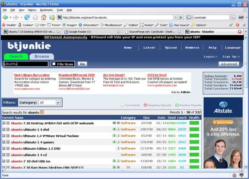Switch to the SourceForge.net CamStudio tab

tap(153, 32)
